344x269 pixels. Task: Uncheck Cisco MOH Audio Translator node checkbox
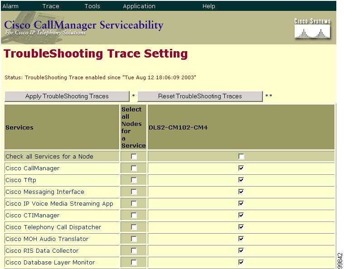pyautogui.click(x=241, y=239)
